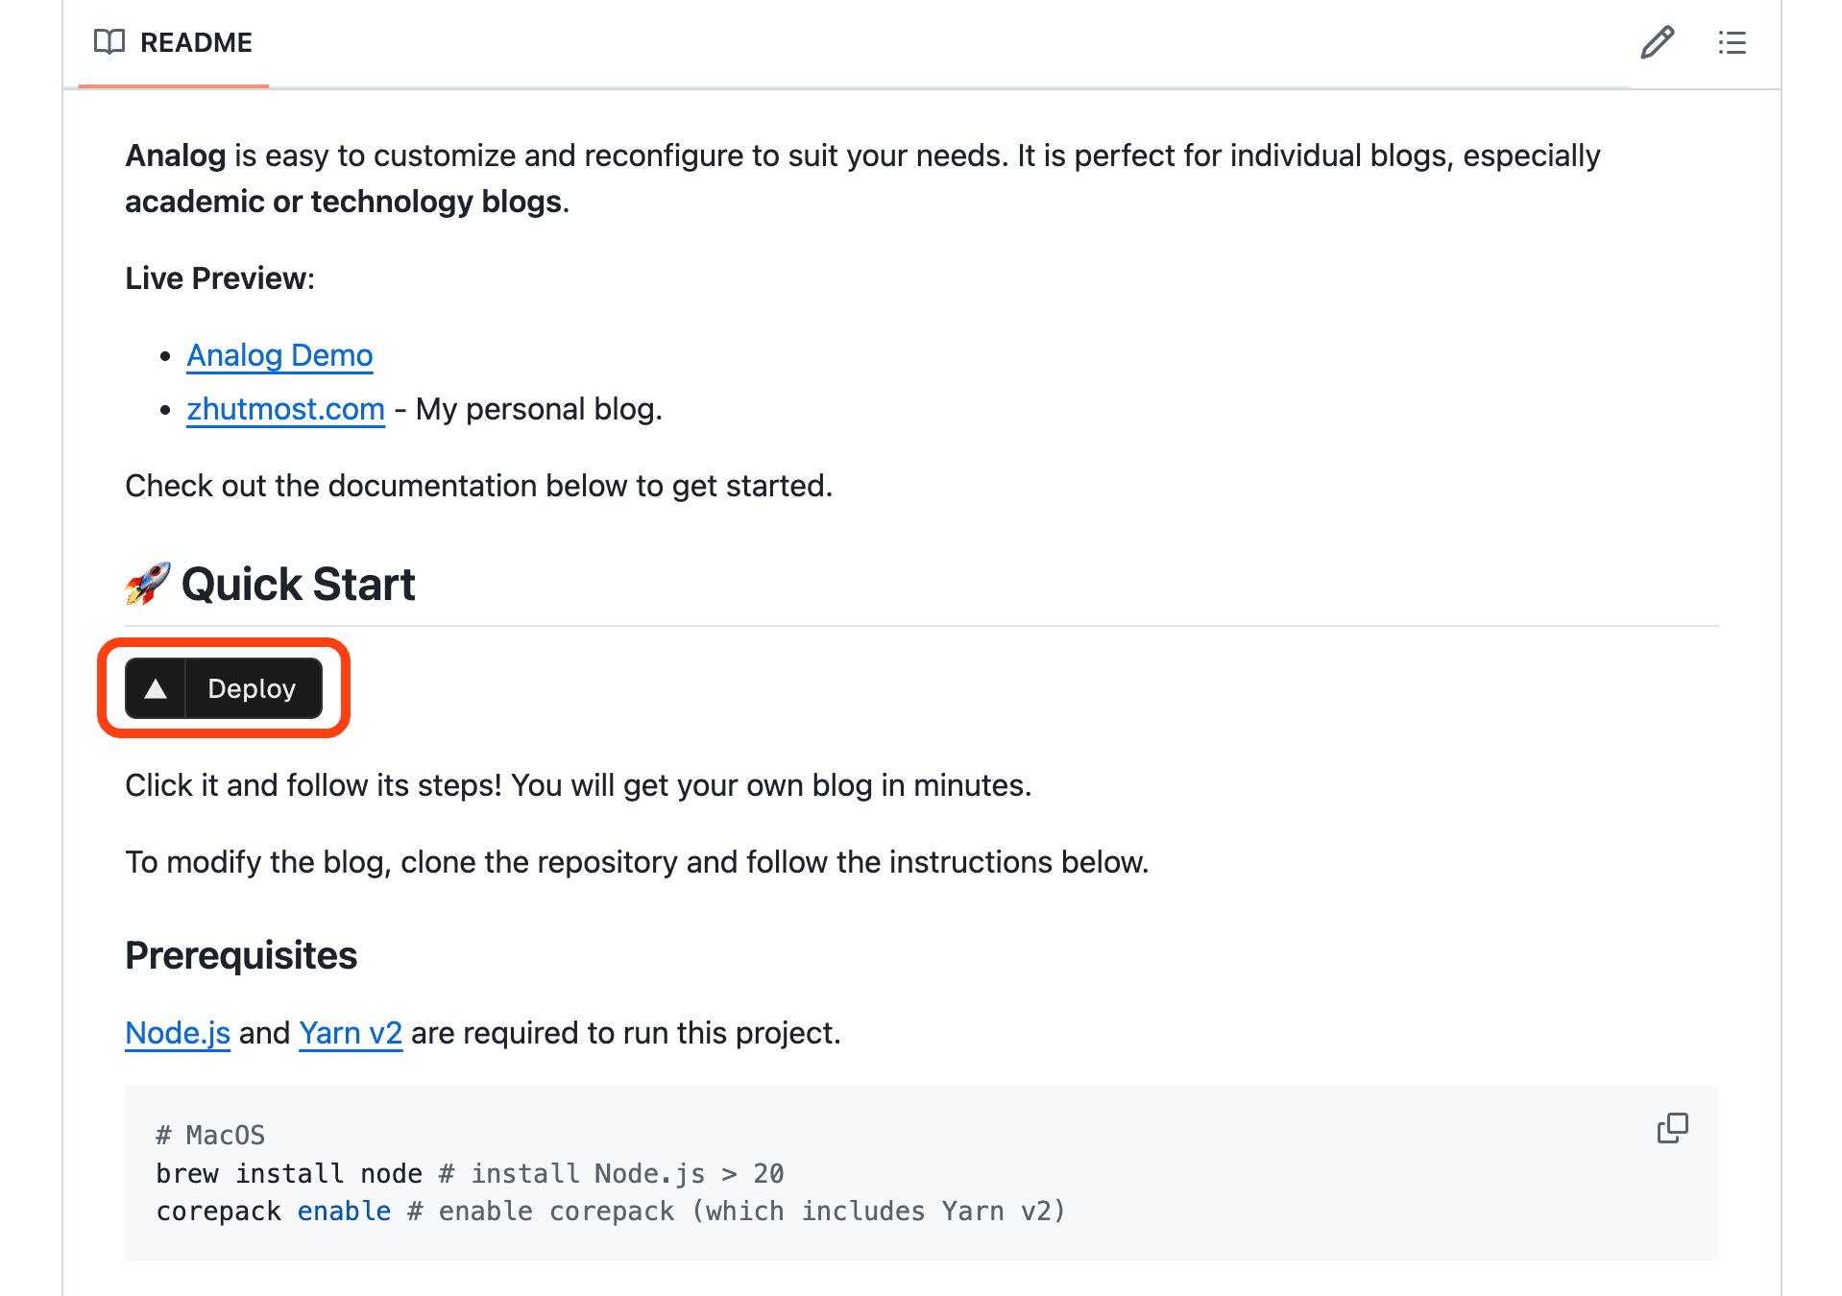Click the bold Analog text

(x=175, y=156)
